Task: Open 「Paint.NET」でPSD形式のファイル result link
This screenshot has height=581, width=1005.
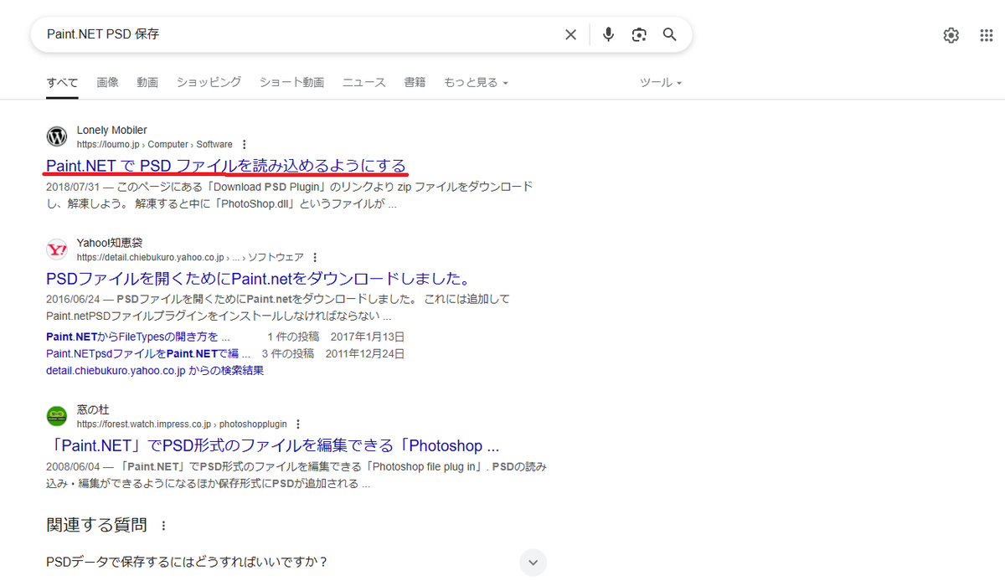Action: pyautogui.click(x=272, y=445)
